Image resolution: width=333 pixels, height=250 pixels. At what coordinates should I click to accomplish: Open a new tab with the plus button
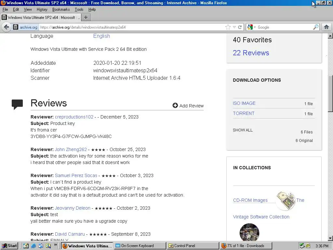[x=86, y=18]
